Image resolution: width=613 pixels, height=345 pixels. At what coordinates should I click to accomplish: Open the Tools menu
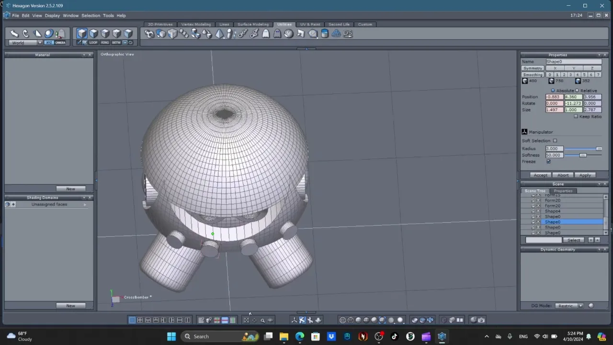pyautogui.click(x=108, y=15)
